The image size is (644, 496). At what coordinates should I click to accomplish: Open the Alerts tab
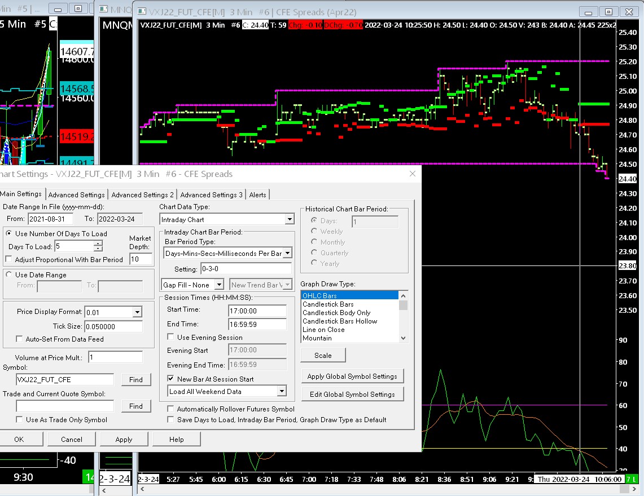click(x=258, y=194)
